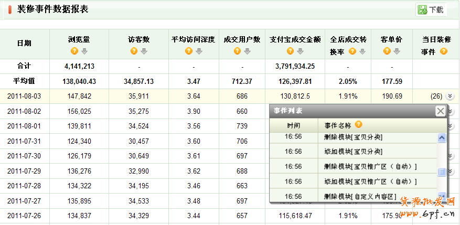Close the 事件列表 popup
460x225 pixels.
[x=441, y=111]
